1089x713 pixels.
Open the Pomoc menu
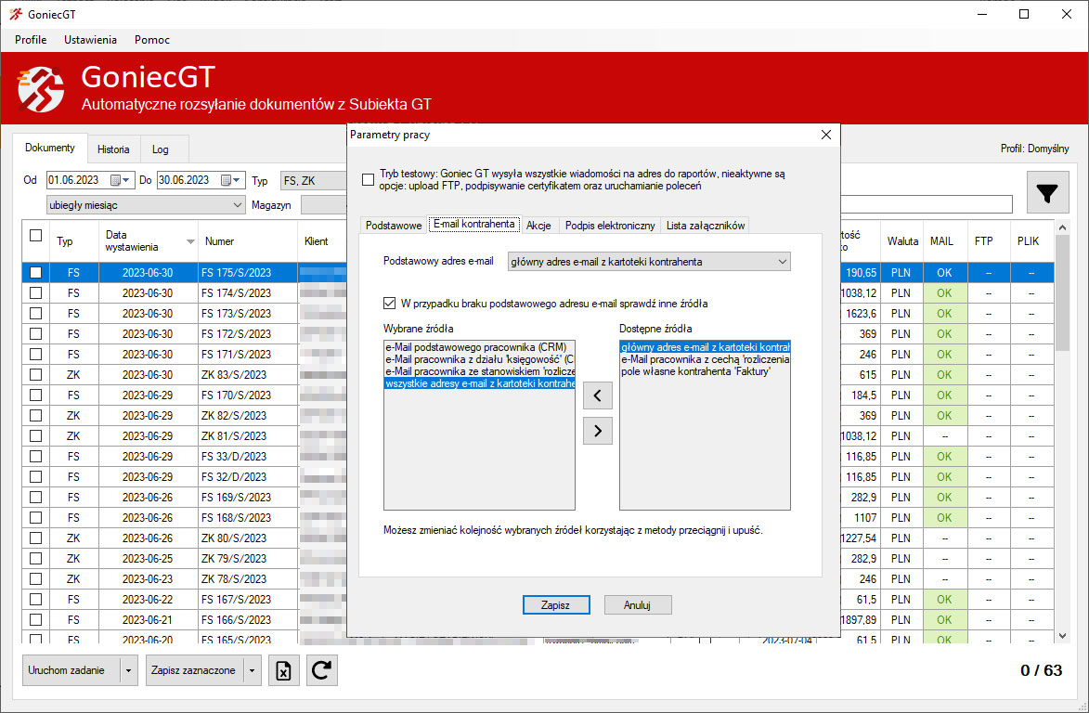click(x=152, y=40)
